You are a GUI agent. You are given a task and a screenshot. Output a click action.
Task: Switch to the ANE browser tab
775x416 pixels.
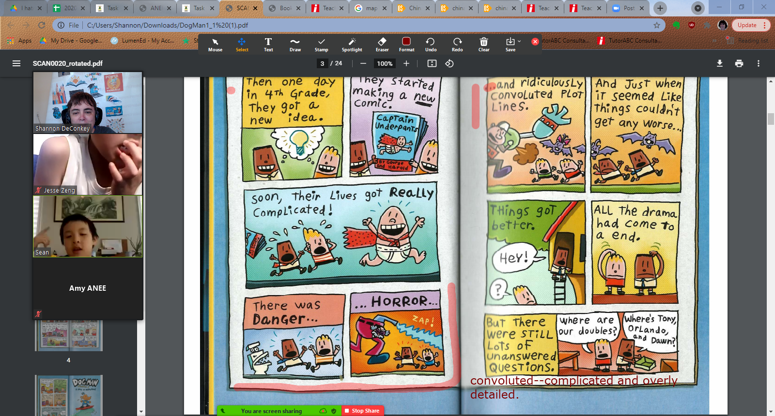(x=155, y=8)
